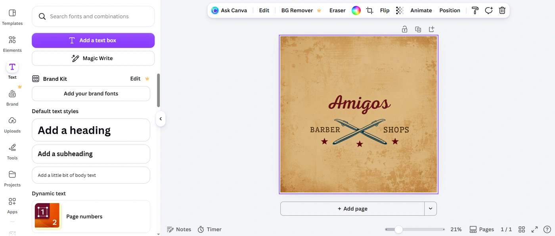Image resolution: width=555 pixels, height=236 pixels.
Task: Collapse the side panel with arrow handle
Action: 161,119
